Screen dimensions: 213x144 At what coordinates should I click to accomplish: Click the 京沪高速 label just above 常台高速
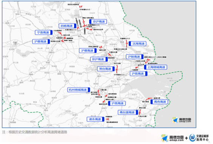coord(99,59)
